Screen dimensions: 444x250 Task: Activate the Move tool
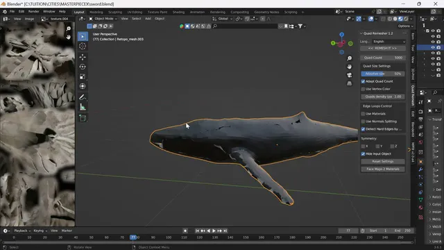(x=83, y=57)
